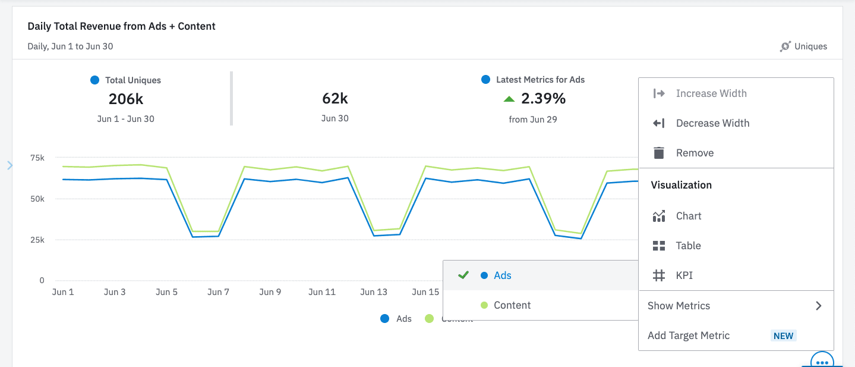Click the Decrease Width icon

(660, 123)
